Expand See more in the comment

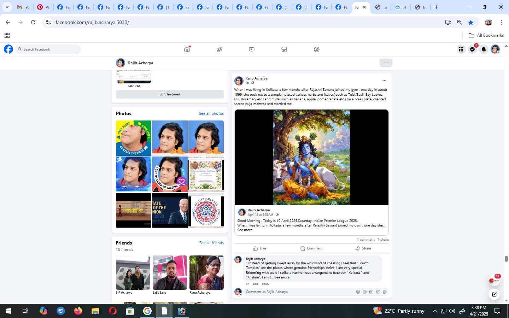pos(282,277)
